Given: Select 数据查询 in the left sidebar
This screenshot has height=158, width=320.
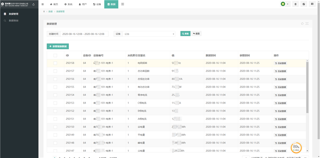Looking at the screenshot, I should (14, 21).
